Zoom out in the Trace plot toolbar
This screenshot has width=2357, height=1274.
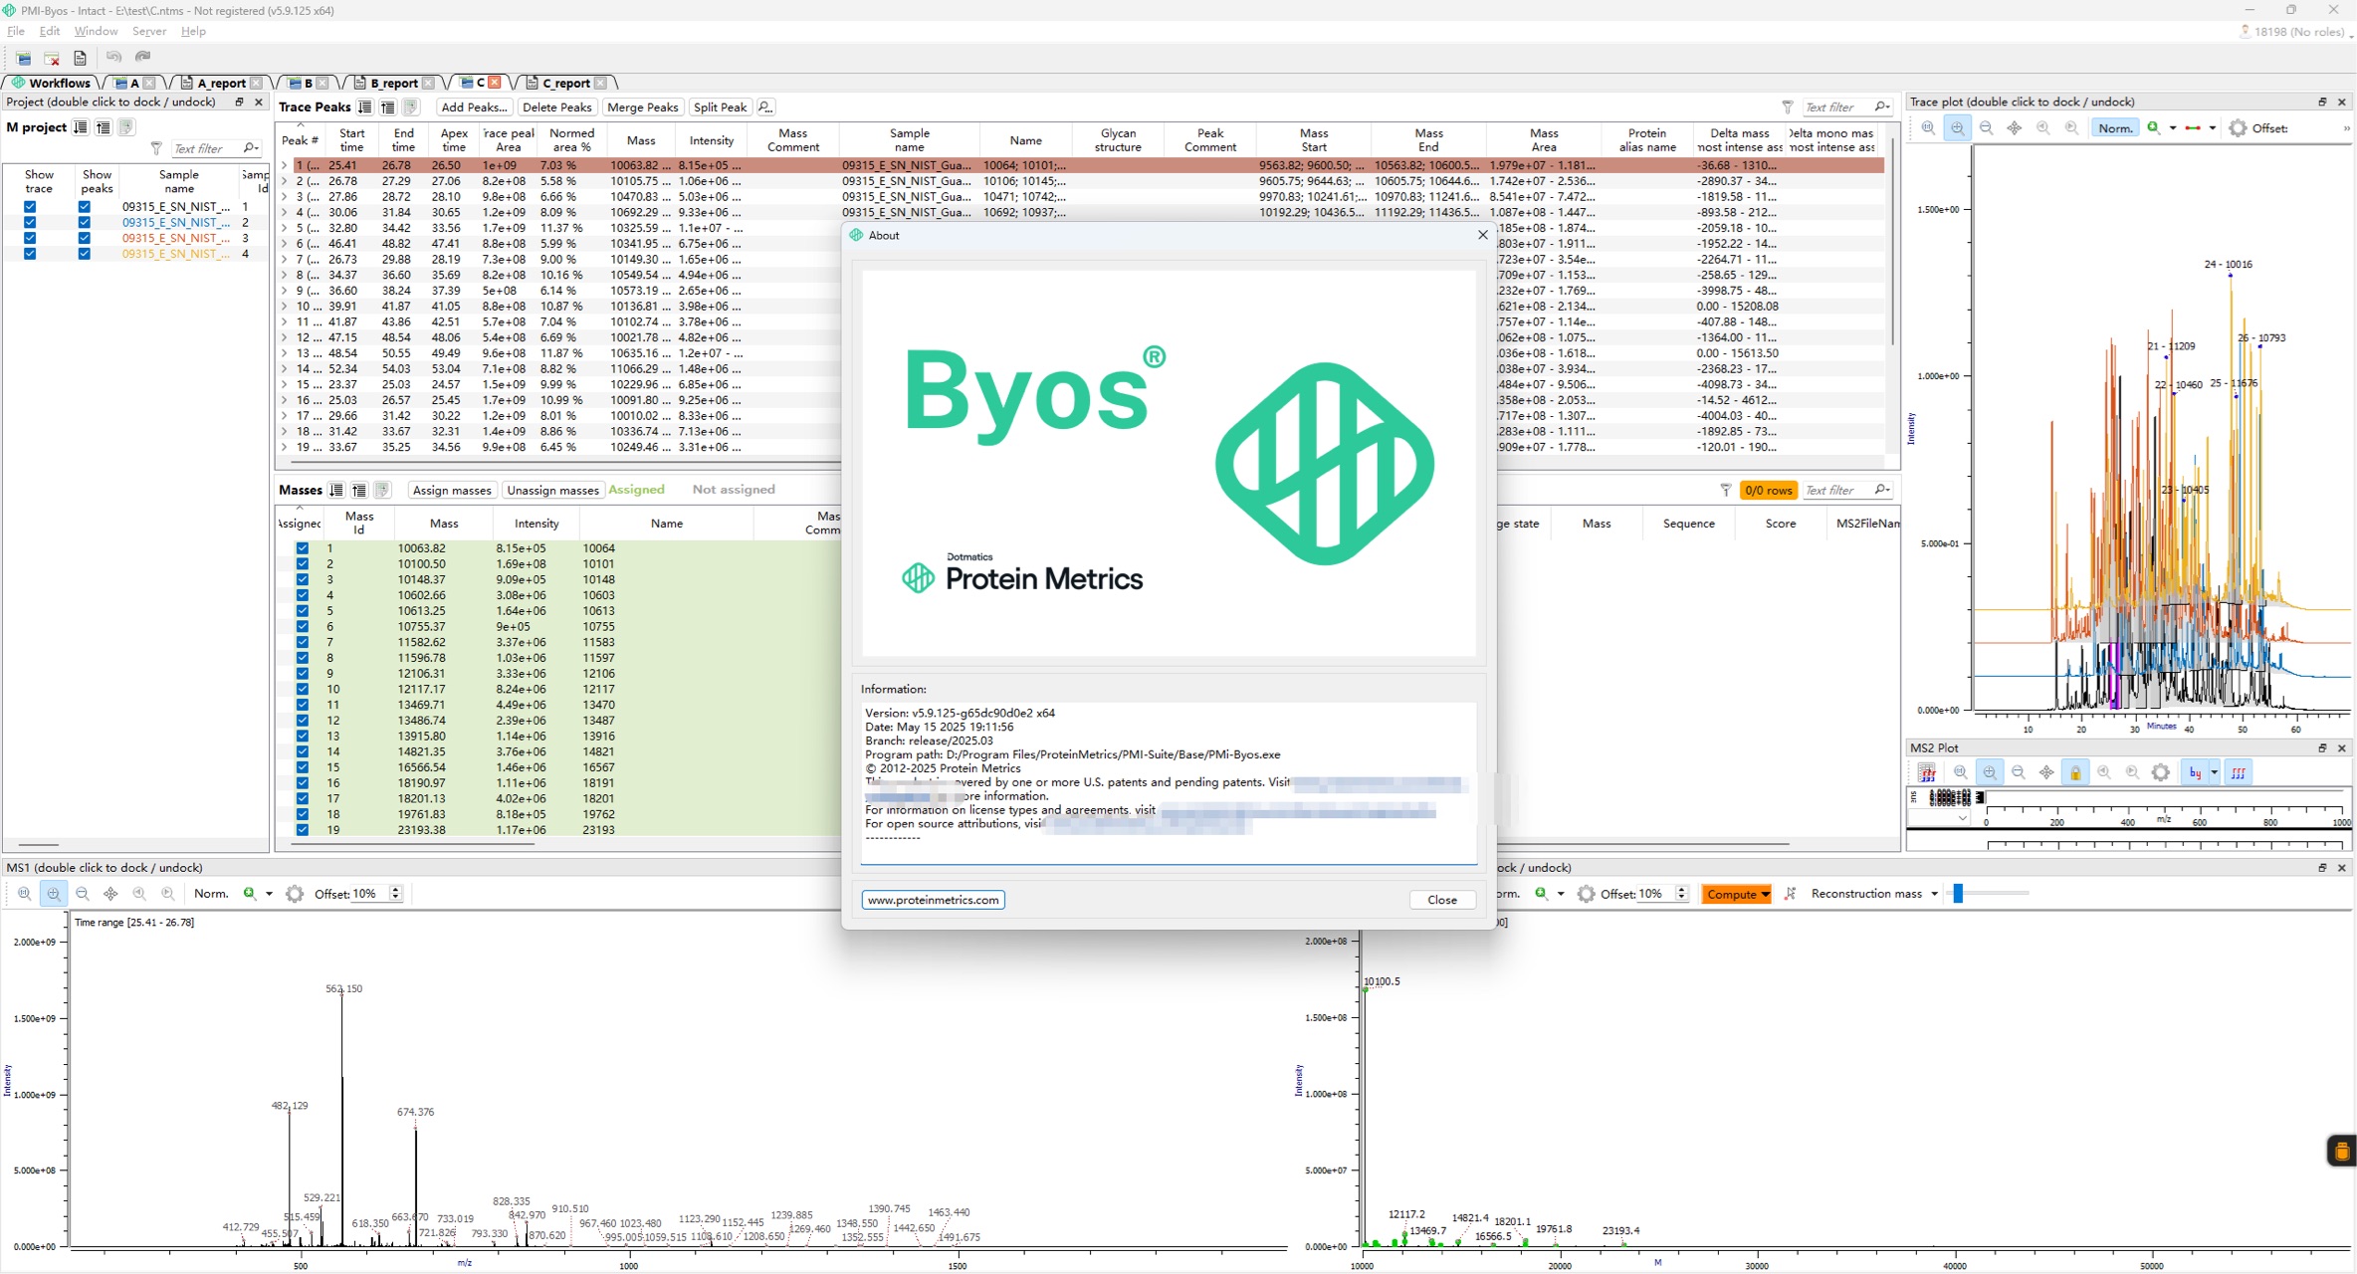coord(1986,128)
